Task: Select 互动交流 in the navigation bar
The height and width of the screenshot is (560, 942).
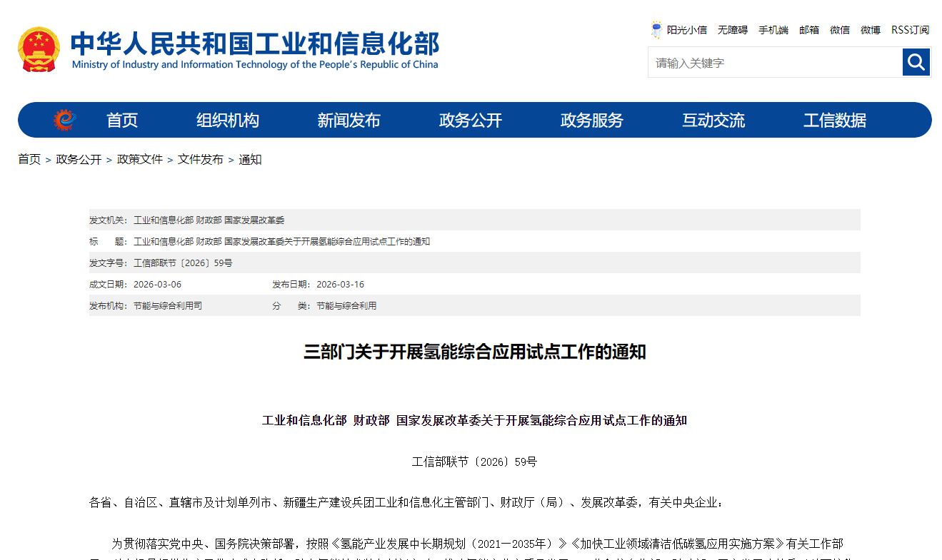Action: [x=713, y=121]
